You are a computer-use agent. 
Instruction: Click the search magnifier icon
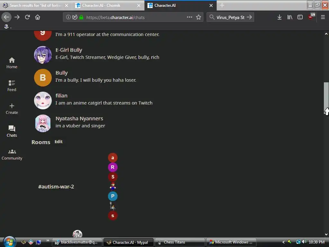(x=212, y=17)
